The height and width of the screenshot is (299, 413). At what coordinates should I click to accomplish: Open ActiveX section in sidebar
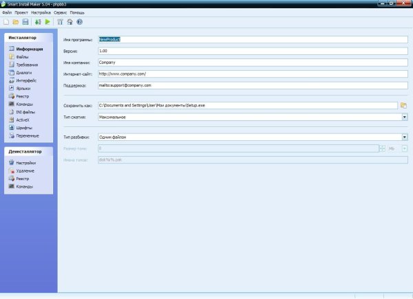pyautogui.click(x=19, y=120)
